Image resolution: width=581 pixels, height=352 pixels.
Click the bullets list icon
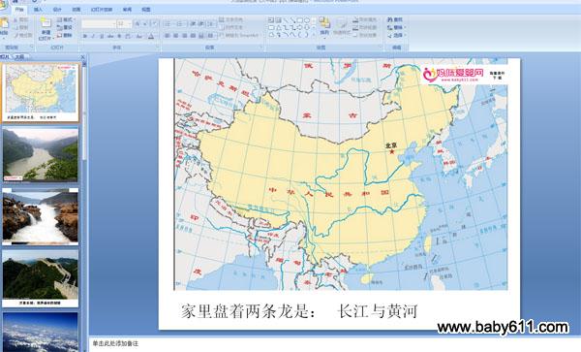pyautogui.click(x=168, y=23)
